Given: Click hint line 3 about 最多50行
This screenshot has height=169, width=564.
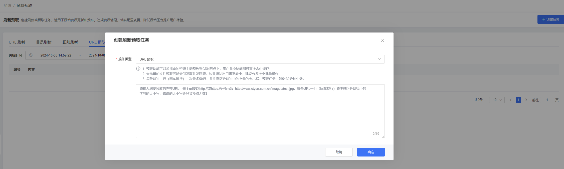Looking at the screenshot, I should pos(224,79).
